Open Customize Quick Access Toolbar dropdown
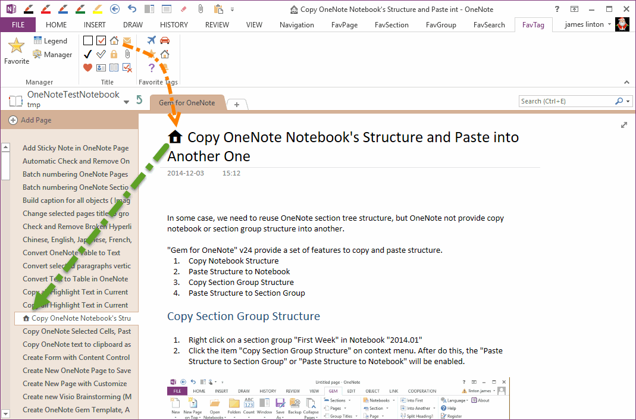Viewport: 636px width, 420px height. pyautogui.click(x=233, y=10)
